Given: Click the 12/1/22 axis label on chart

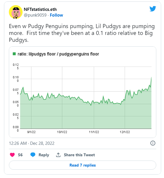Looking at the screenshot, I should point(125,132).
